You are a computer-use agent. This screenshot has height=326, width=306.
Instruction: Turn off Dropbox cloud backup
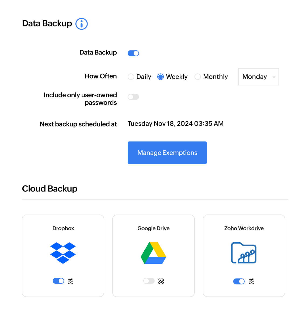58,281
